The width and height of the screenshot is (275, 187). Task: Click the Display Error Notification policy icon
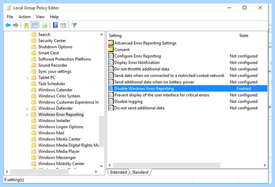click(110, 63)
